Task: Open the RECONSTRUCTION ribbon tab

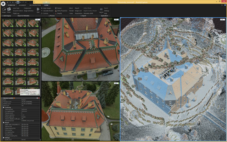Action: click(35, 5)
